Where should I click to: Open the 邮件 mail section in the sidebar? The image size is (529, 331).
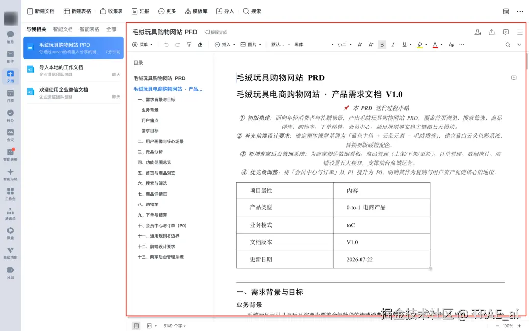click(10, 57)
